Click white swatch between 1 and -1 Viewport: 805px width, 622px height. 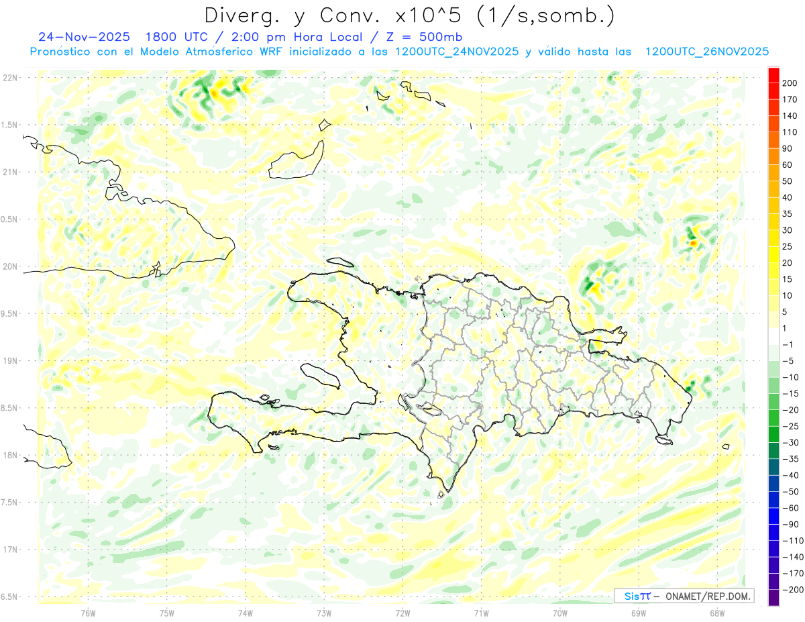coord(773,335)
